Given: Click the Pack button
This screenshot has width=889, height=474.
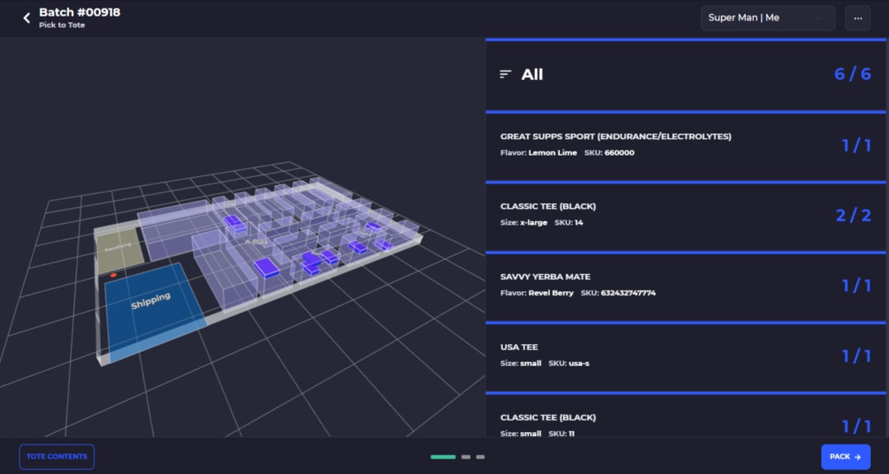Looking at the screenshot, I should point(845,457).
